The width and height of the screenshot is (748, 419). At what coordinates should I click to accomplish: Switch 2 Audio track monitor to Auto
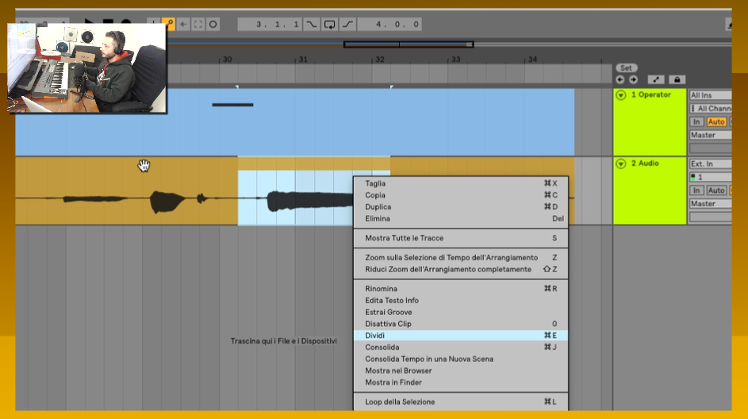715,190
